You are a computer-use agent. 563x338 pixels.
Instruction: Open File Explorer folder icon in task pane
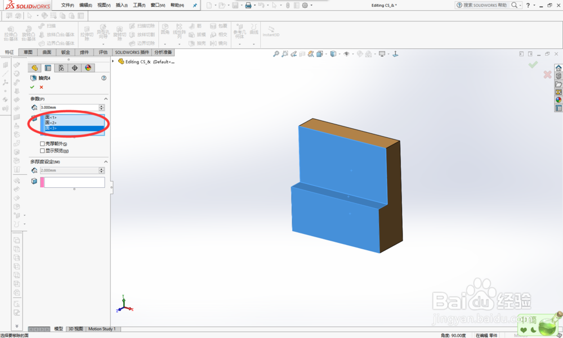pyautogui.click(x=558, y=84)
